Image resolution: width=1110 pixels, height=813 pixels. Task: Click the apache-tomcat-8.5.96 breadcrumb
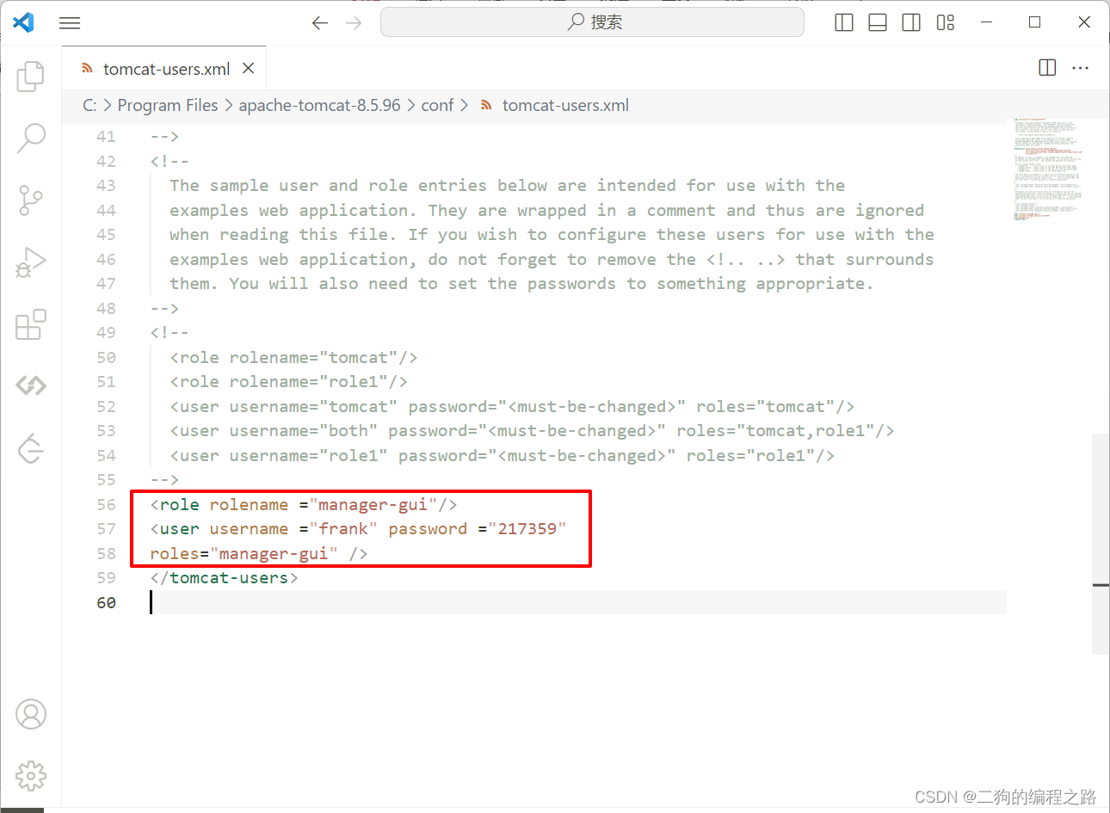(x=319, y=105)
